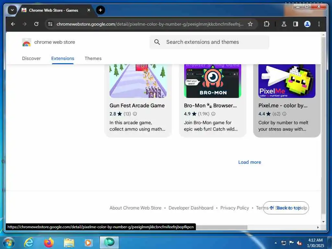Click the network tray icon
332x249 pixels.
tap(284, 243)
